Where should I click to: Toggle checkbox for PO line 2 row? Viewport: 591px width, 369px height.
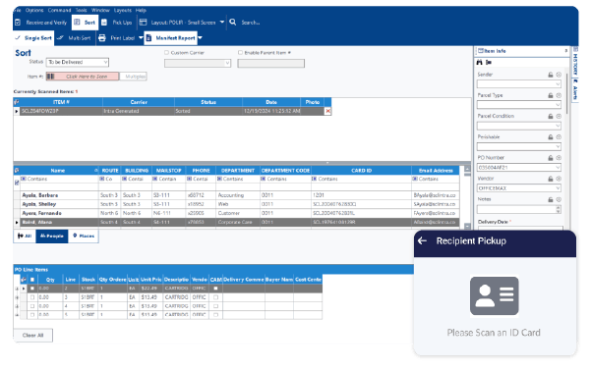coord(32,289)
